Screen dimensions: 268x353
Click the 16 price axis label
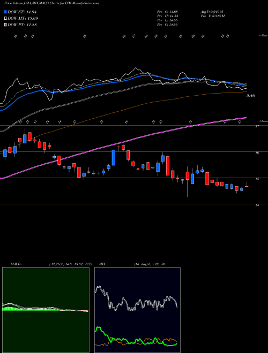(x=257, y=153)
